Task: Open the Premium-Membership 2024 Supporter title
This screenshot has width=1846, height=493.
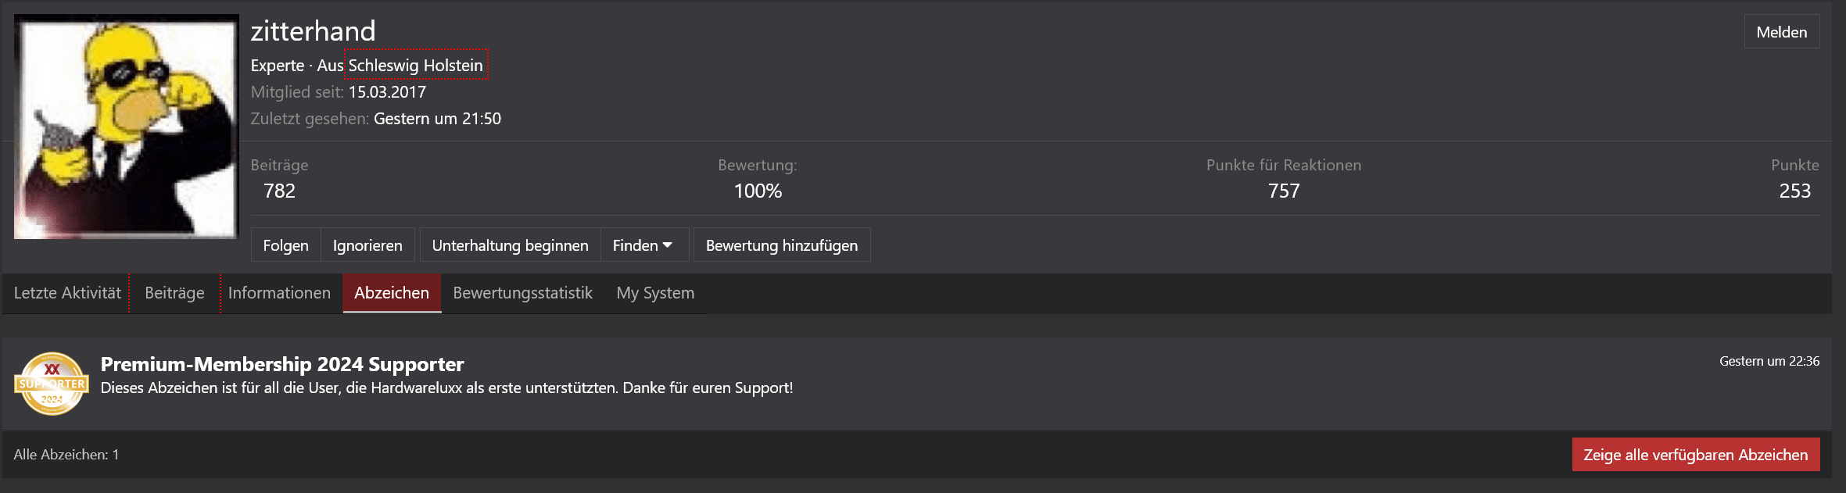Action: pyautogui.click(x=282, y=364)
